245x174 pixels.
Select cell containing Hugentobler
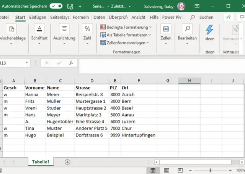tap(60, 122)
